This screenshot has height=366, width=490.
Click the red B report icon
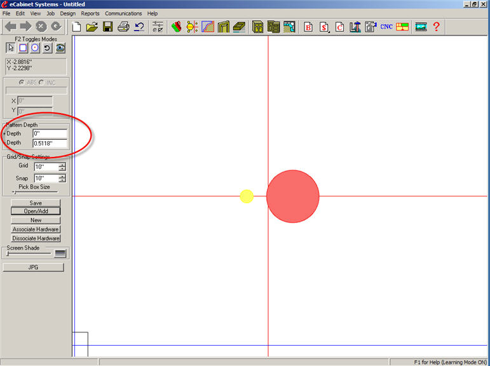308,27
